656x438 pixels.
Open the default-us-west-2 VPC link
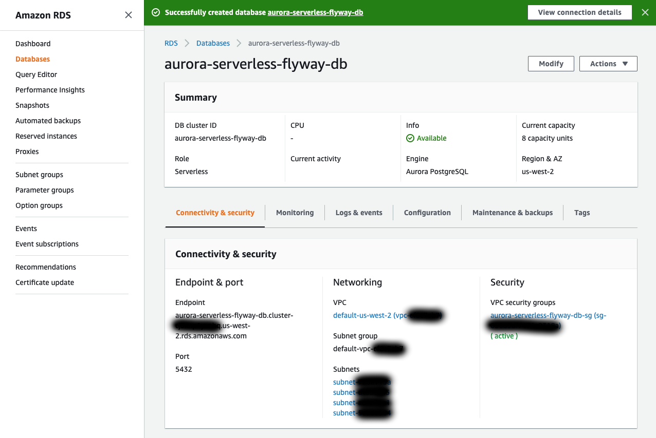pos(388,315)
